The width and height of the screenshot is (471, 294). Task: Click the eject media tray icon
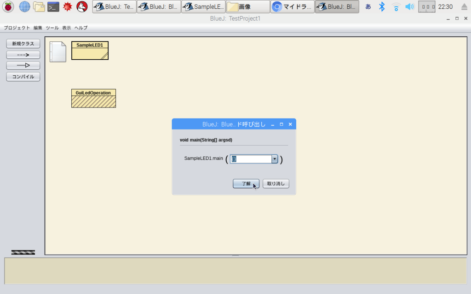pos(464,6)
